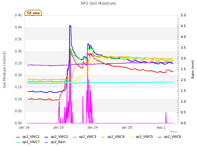Click the sp2_VWC3 legend label

click(87, 137)
